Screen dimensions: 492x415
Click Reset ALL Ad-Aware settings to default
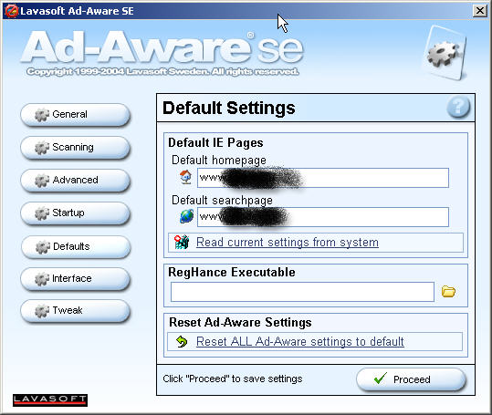300,341
